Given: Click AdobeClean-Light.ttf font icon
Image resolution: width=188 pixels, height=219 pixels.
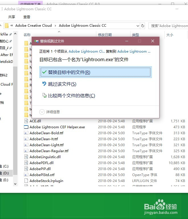Looking at the screenshot, I should (x=26, y=145).
